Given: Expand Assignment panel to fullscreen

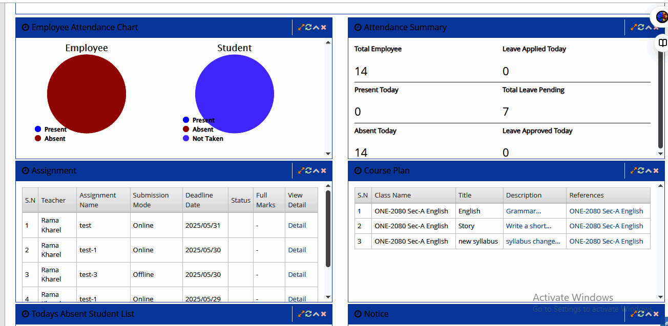Looking at the screenshot, I should pyautogui.click(x=301, y=170).
